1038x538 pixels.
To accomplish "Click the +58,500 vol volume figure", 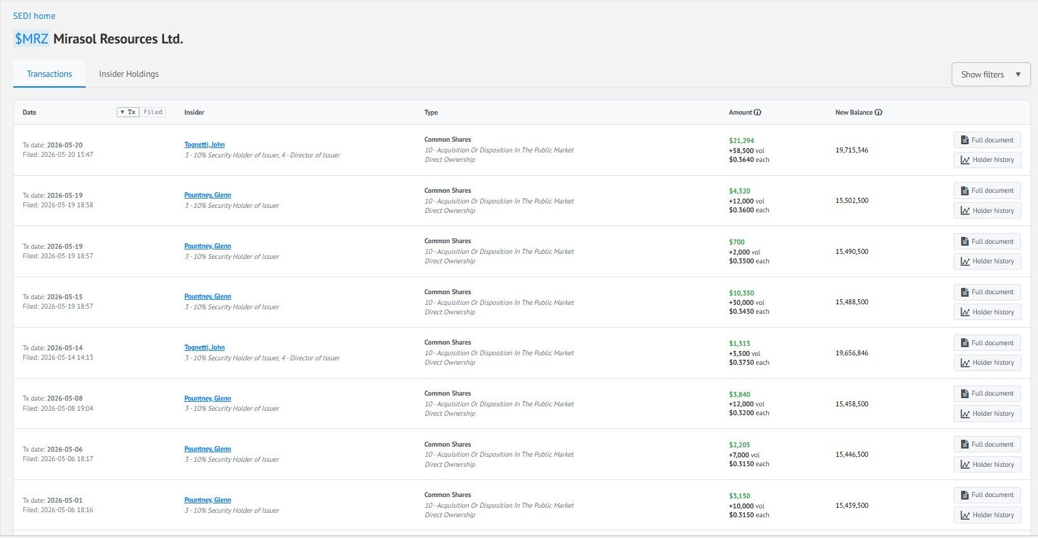I will click(747, 151).
